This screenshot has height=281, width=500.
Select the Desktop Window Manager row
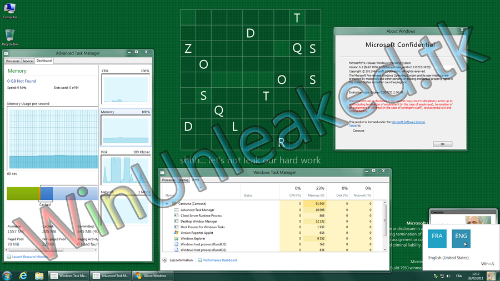273,222
